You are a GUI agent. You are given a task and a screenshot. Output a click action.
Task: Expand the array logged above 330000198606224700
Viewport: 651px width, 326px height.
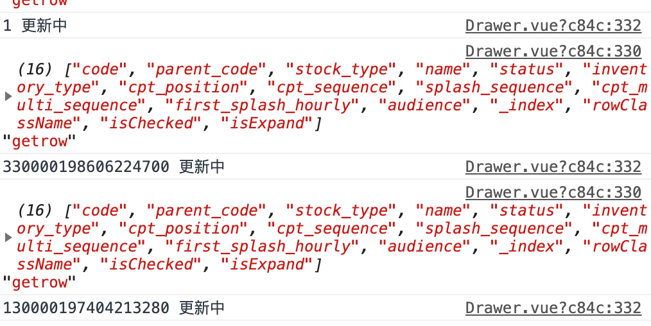[x=8, y=96]
